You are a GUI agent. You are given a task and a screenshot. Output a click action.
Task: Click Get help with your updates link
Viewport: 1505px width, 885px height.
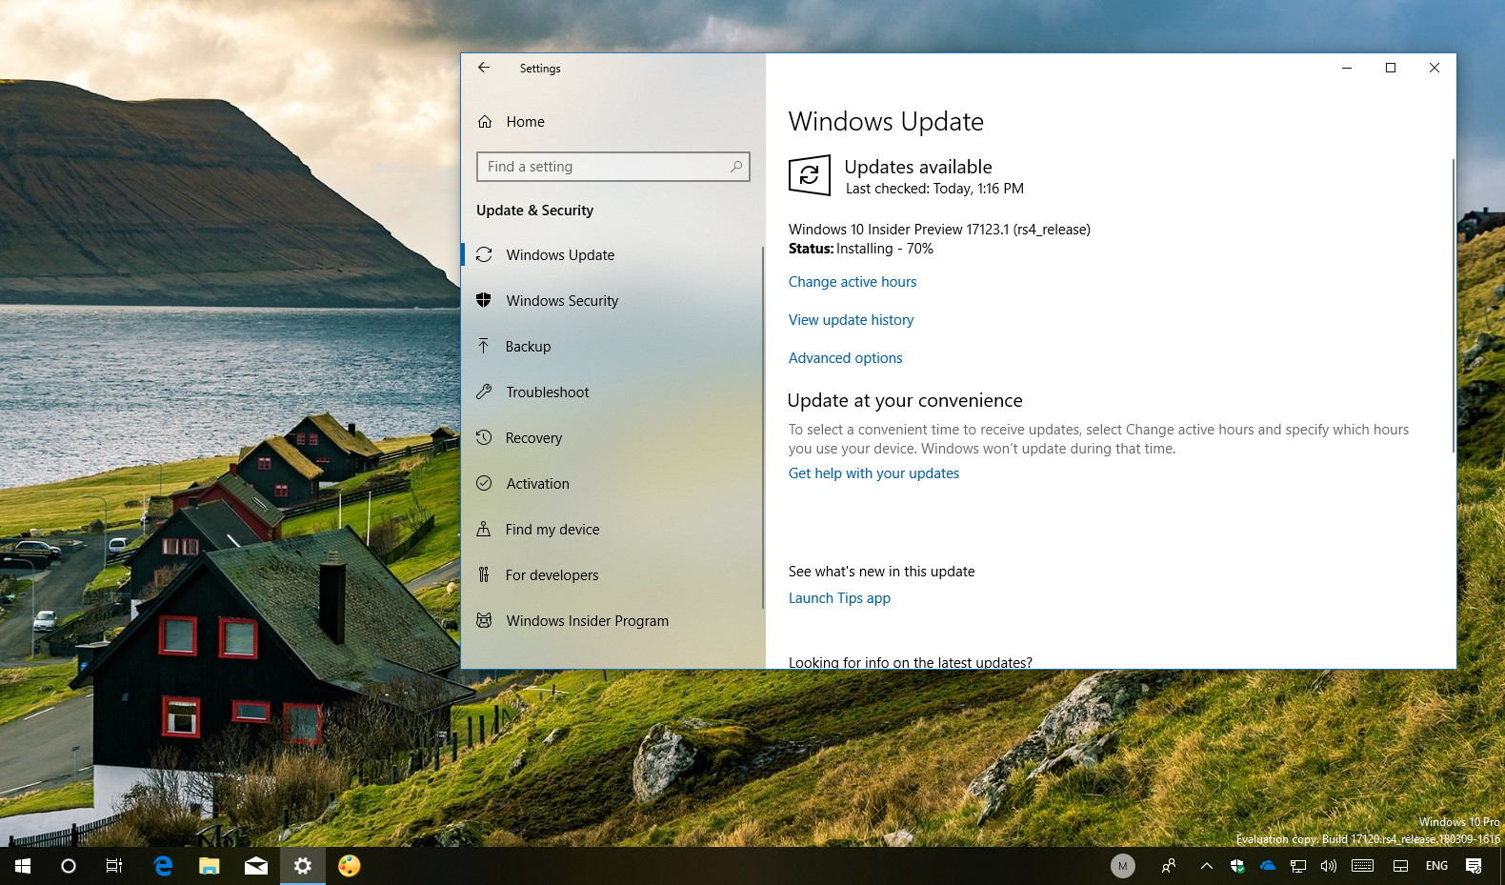(873, 473)
